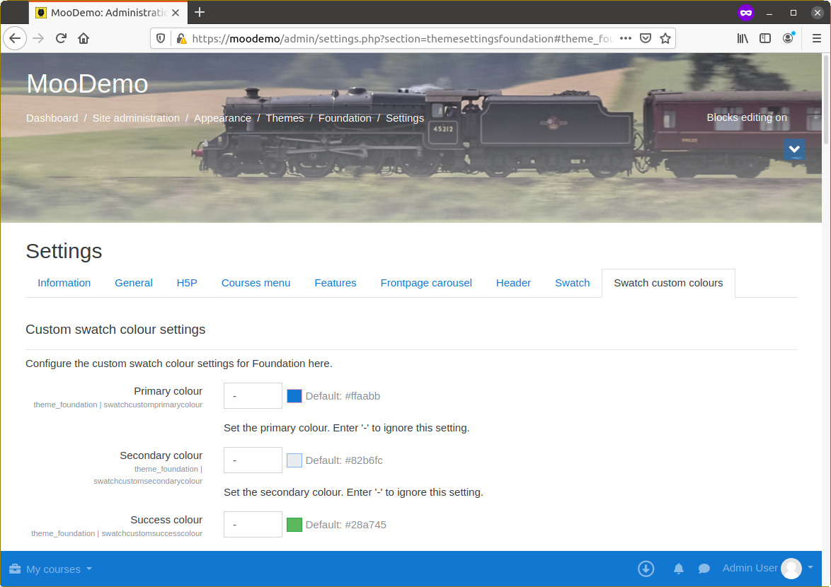The height and width of the screenshot is (587, 831).
Task: Open Foundation breadcrumb link
Action: pyautogui.click(x=345, y=118)
